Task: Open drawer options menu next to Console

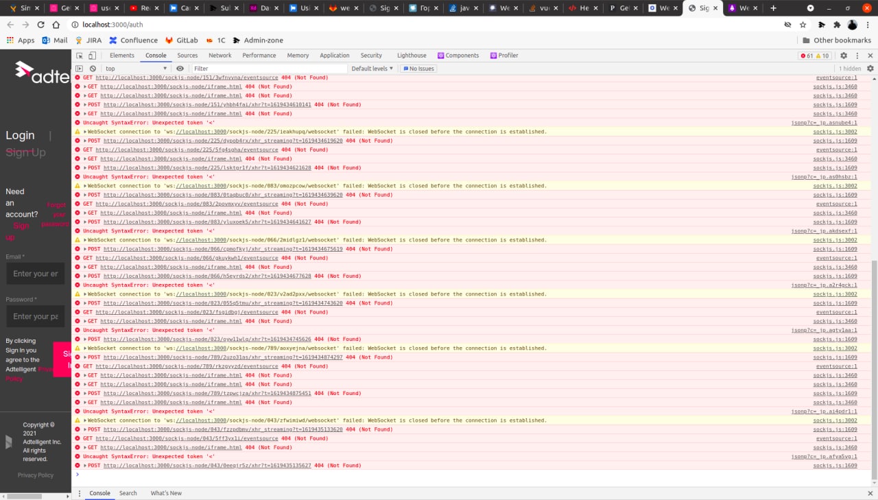Action: tap(79, 493)
